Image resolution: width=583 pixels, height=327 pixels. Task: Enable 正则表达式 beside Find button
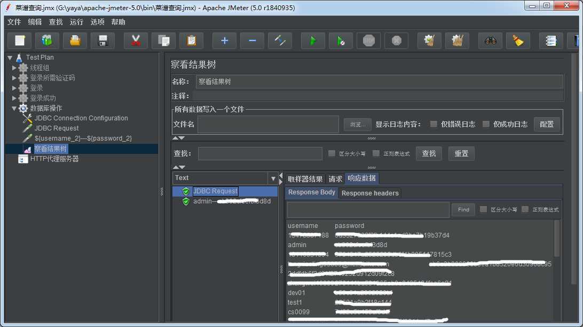(x=525, y=209)
